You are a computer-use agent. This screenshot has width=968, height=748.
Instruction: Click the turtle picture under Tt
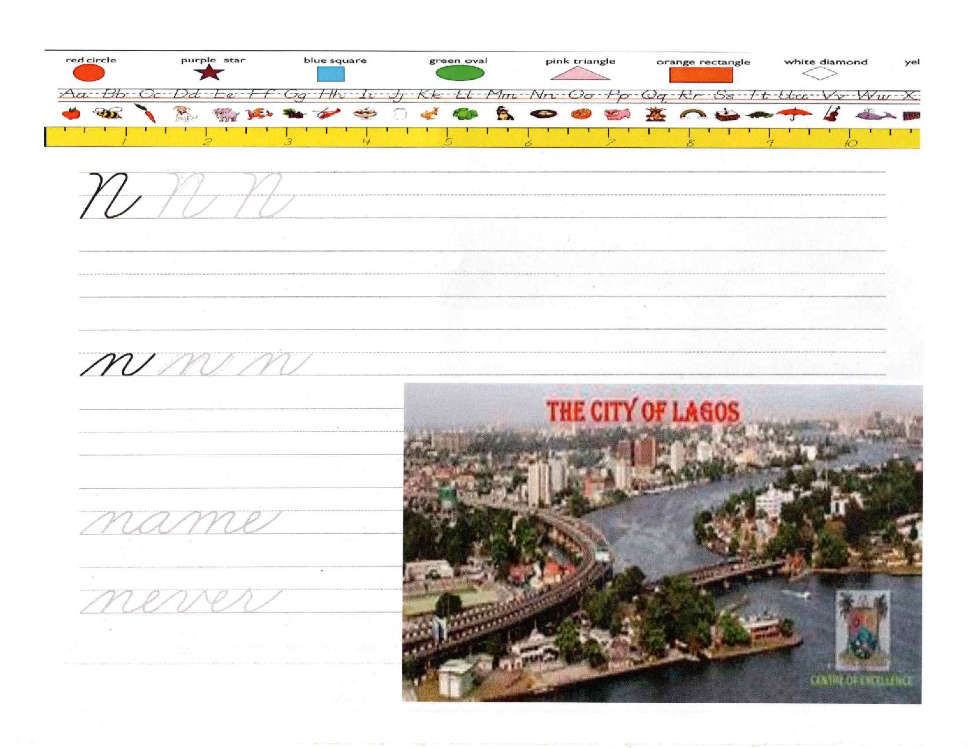[761, 115]
